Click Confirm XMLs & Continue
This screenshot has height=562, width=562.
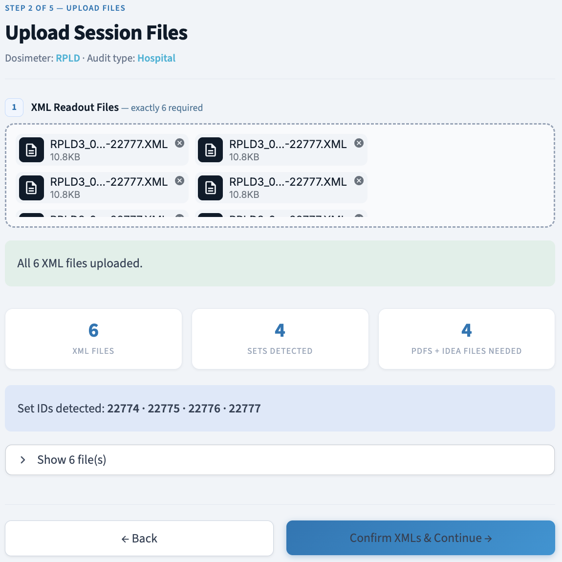coord(420,538)
